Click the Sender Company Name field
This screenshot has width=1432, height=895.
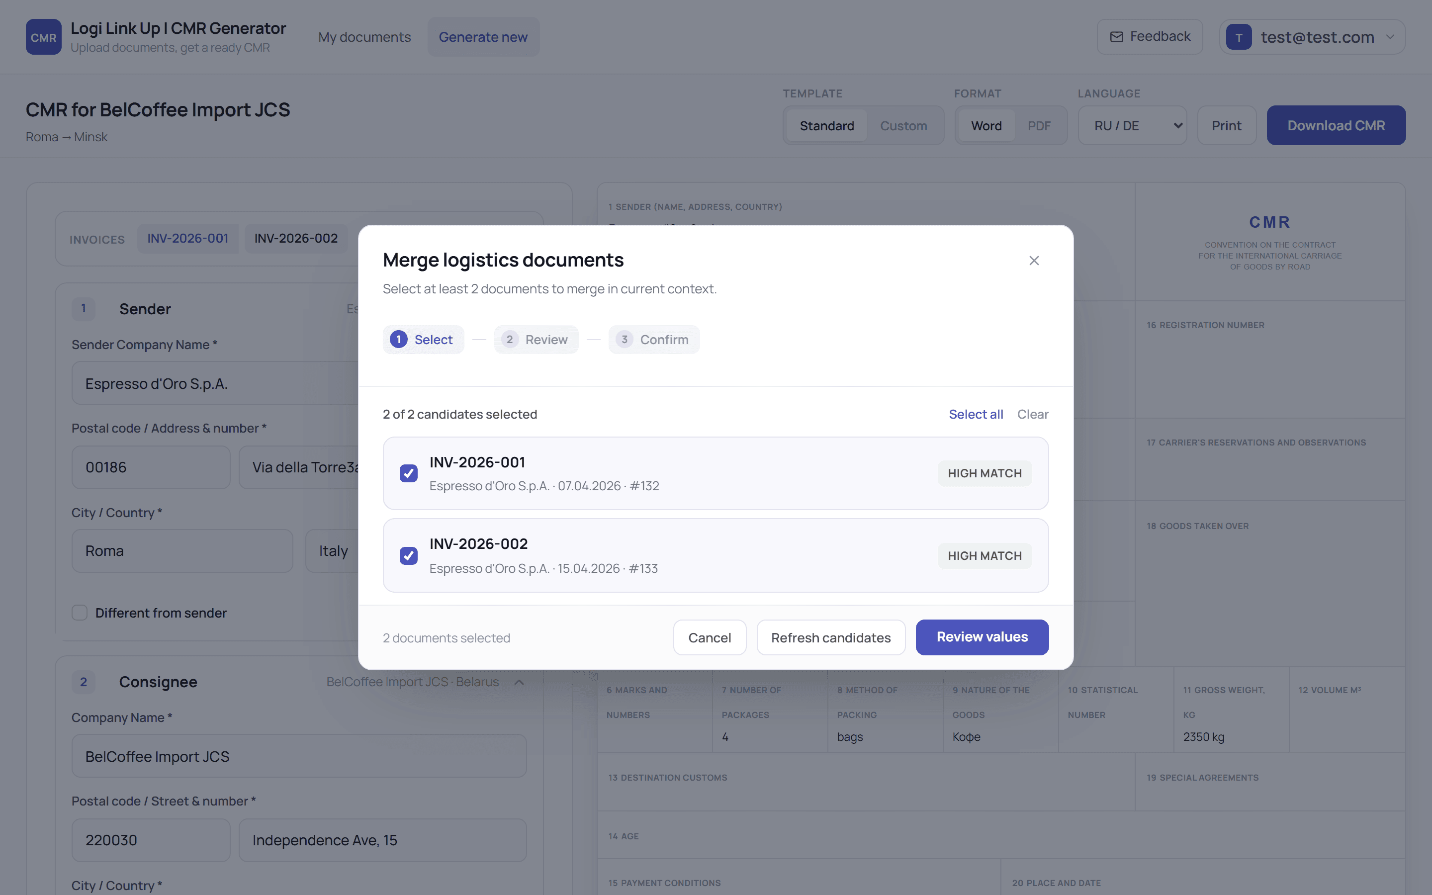coord(215,383)
